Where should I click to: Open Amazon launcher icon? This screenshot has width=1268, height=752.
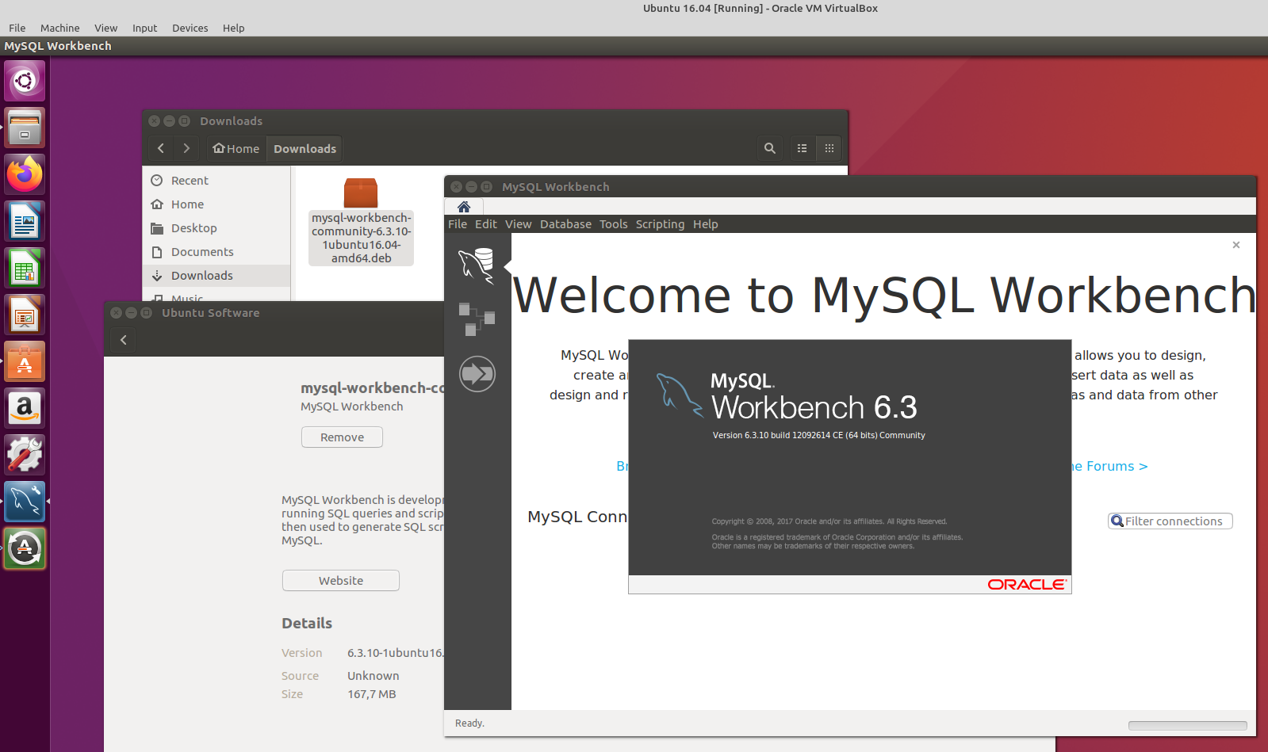(x=25, y=408)
